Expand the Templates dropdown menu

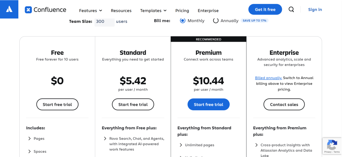click(153, 11)
